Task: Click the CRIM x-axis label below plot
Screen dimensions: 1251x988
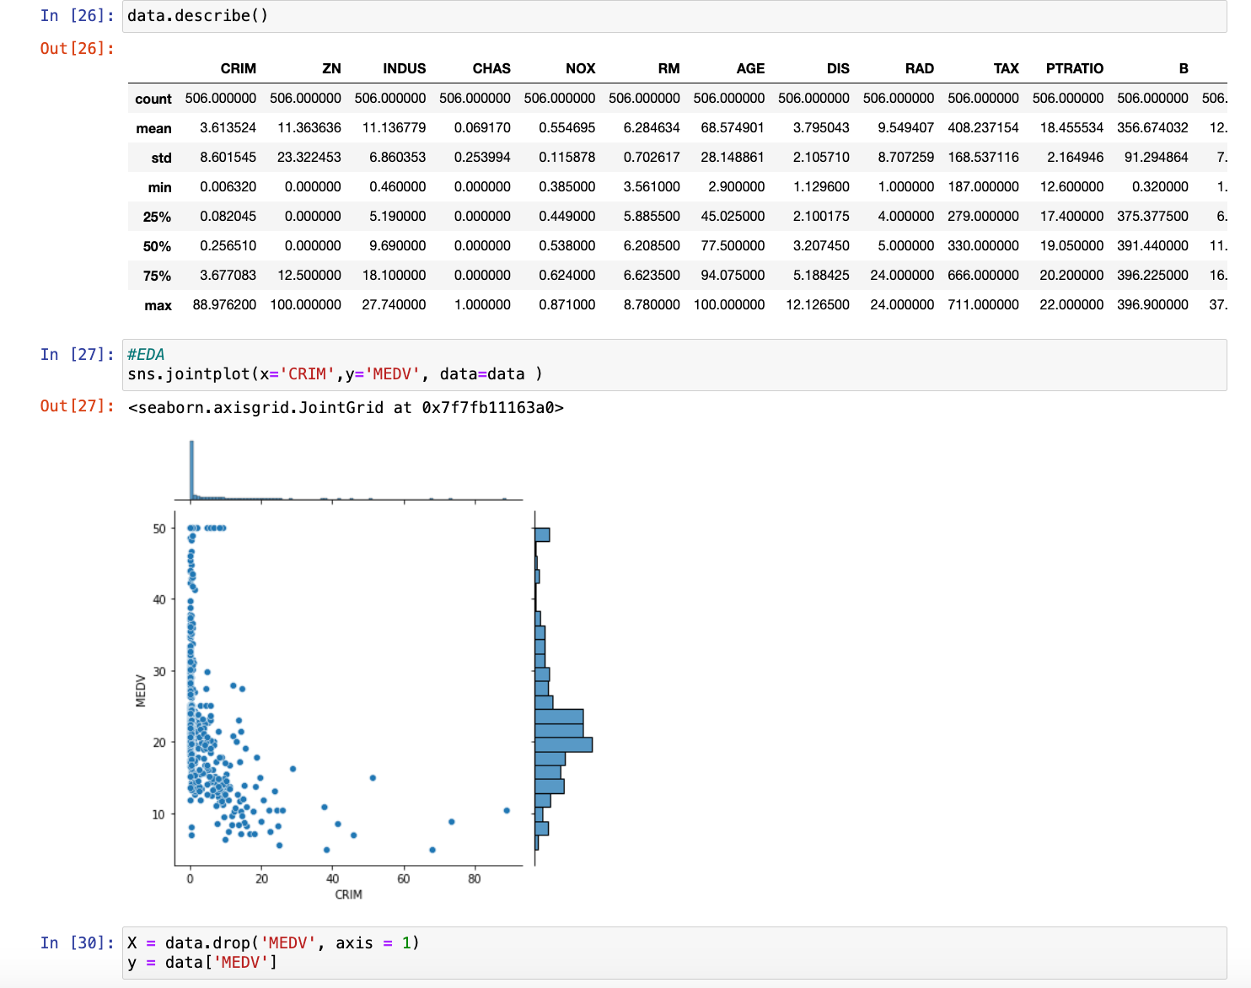Action: point(348,894)
